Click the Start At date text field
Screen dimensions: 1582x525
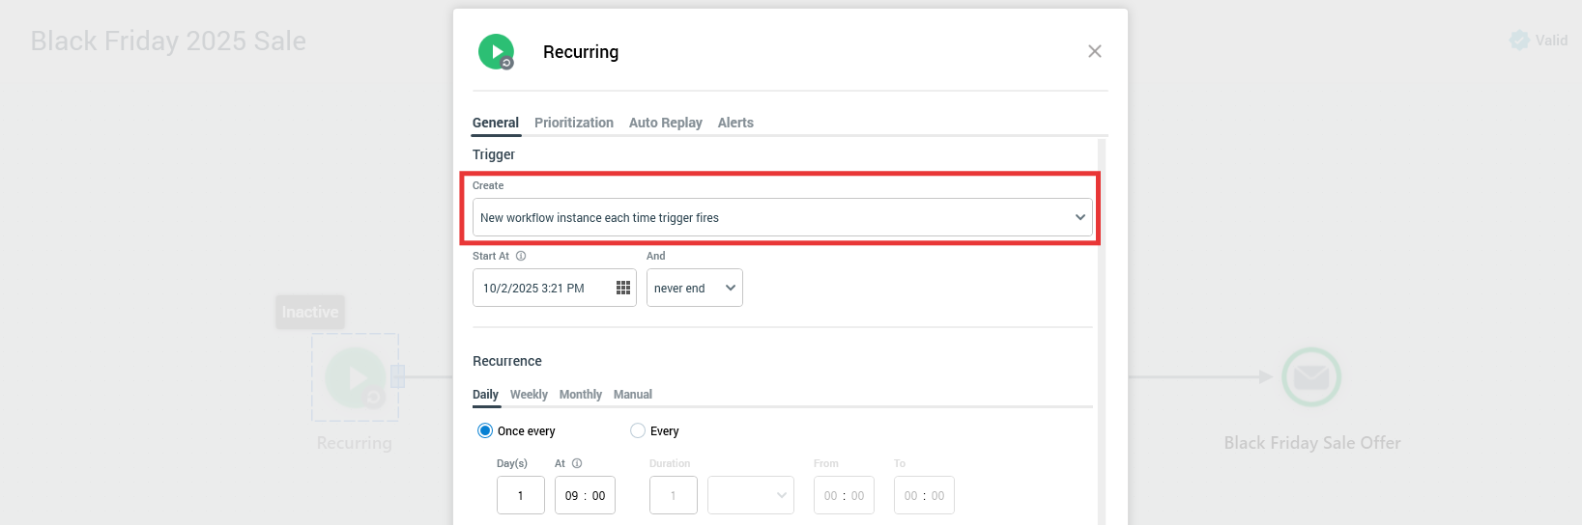click(541, 288)
